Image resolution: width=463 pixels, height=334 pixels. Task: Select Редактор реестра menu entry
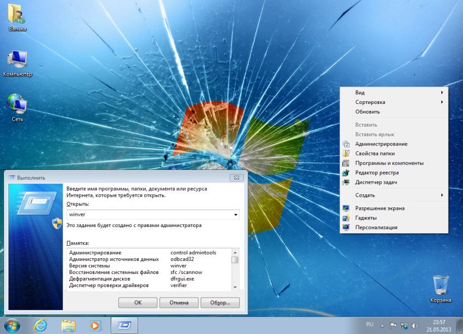pos(376,173)
